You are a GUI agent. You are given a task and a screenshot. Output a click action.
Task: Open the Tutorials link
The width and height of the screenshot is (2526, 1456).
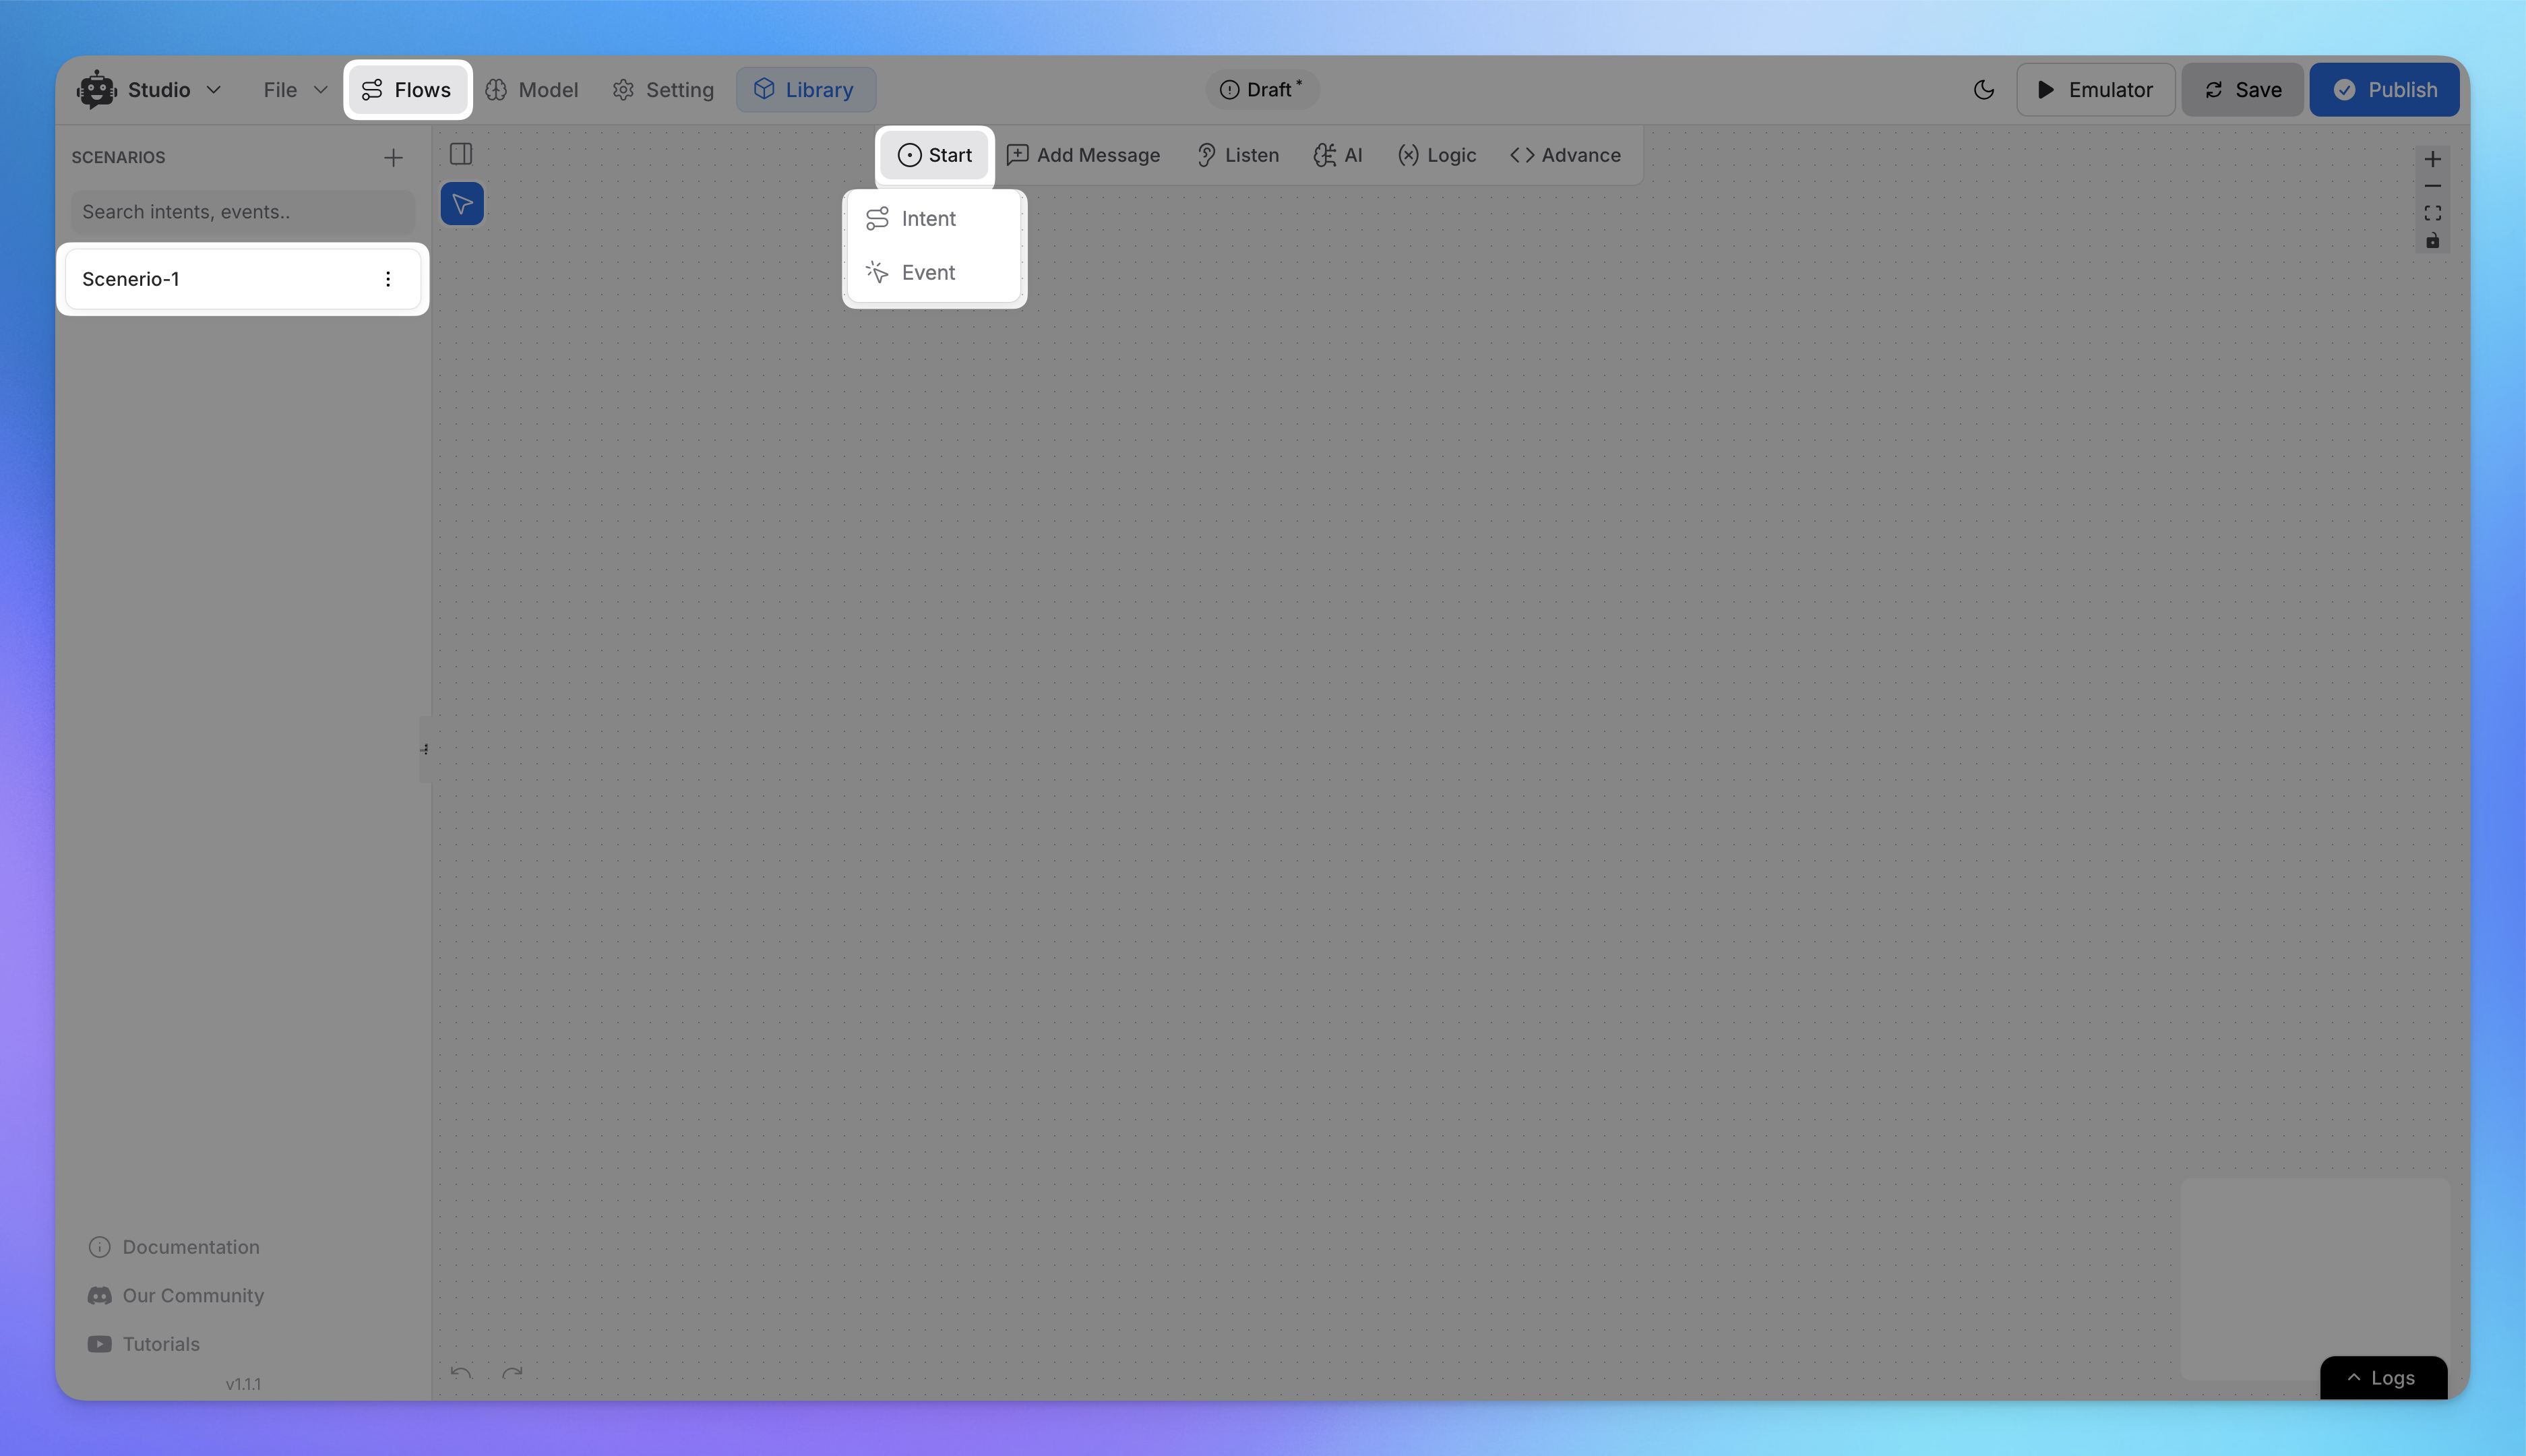coord(144,1344)
